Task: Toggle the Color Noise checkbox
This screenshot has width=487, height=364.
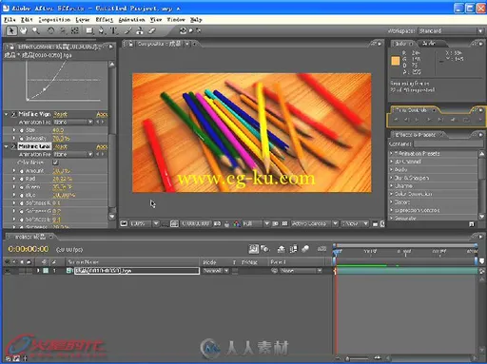Action: (x=55, y=163)
